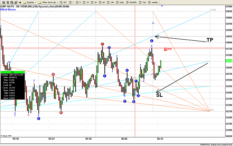Click the third toolbar icon with stacked pages

pos(12,2)
